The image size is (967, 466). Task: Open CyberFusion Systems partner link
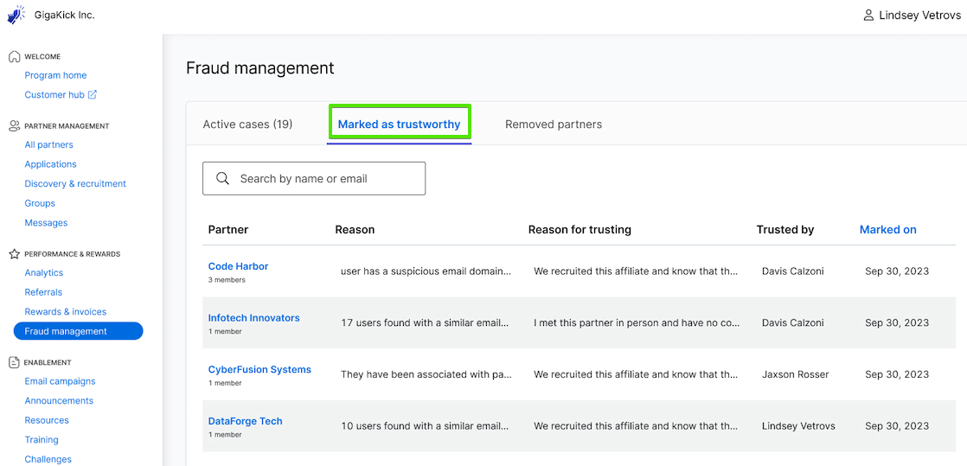coord(259,370)
